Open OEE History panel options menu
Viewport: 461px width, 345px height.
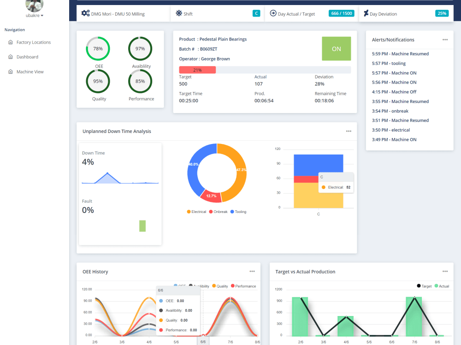(x=252, y=271)
